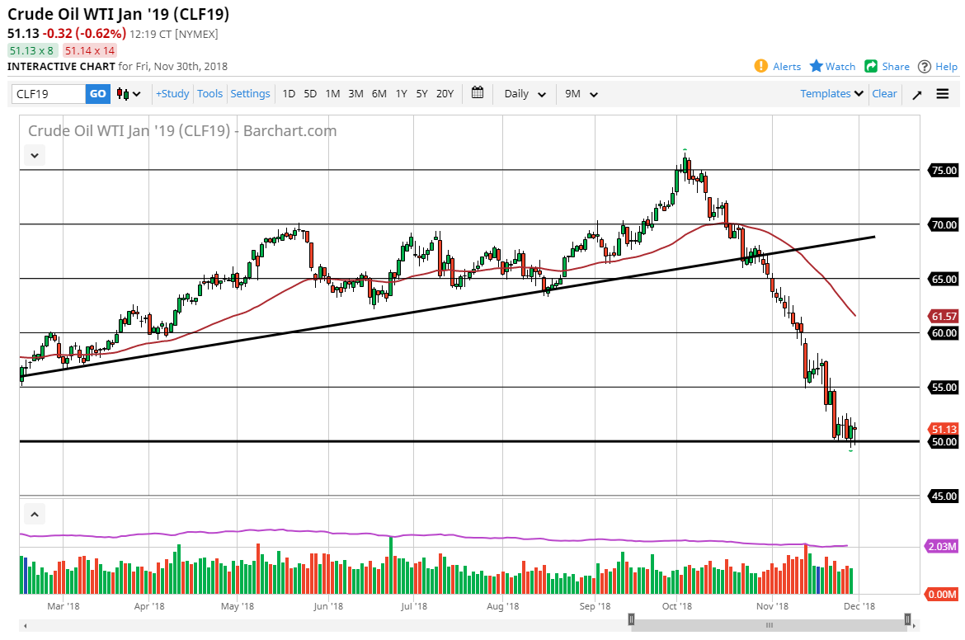Viewport: 965px width, 640px height.
Task: Click the Clear link
Action: point(884,94)
